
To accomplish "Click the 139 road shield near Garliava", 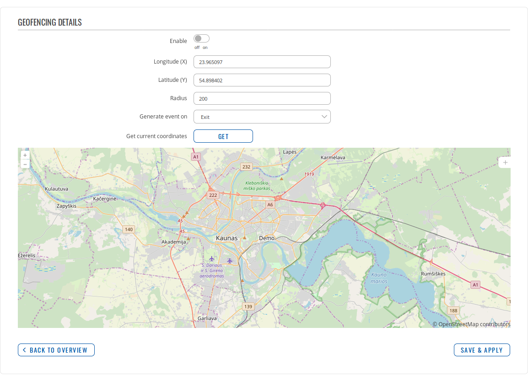I will point(248,306).
